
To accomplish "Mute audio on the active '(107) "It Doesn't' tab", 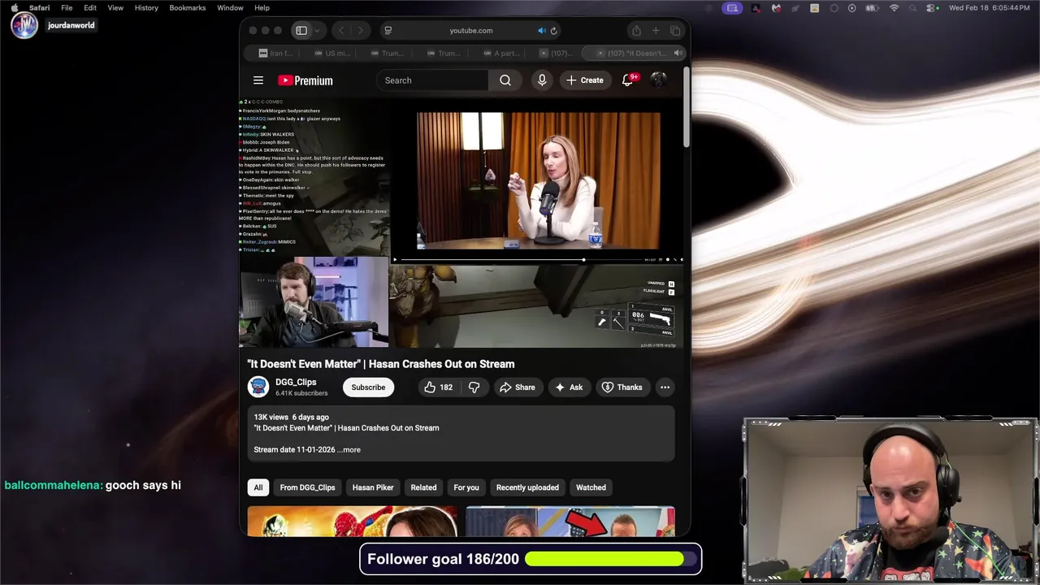I will (678, 53).
